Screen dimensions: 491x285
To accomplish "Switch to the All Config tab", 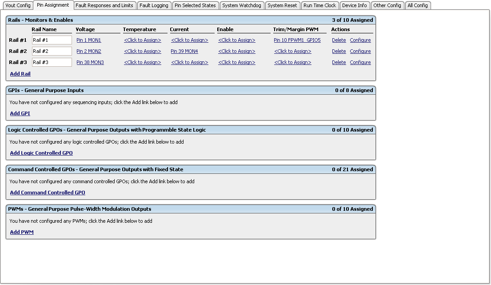I will [x=418, y=5].
